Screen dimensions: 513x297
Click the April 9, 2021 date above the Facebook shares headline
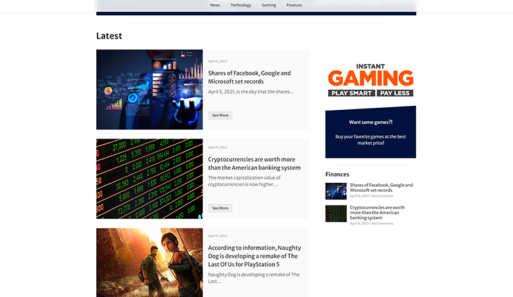coord(217,61)
